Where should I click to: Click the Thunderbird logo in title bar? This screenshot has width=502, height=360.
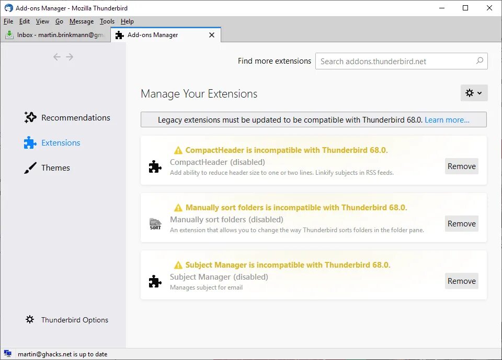click(9, 8)
